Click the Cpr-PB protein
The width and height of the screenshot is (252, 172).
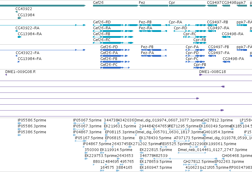(x=199, y=68)
